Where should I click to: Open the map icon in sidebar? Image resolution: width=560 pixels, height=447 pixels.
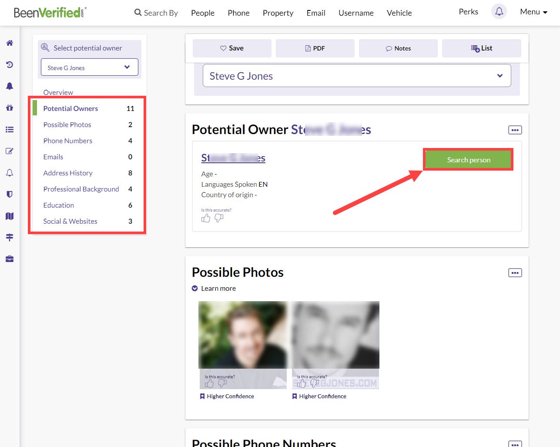click(x=10, y=216)
